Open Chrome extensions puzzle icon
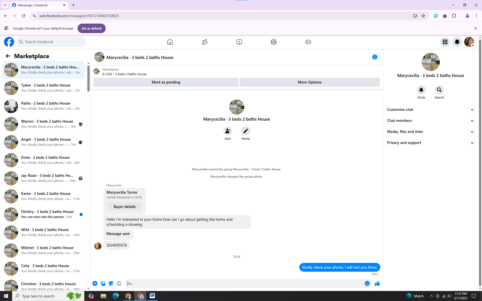The width and height of the screenshot is (482, 301). click(x=454, y=16)
